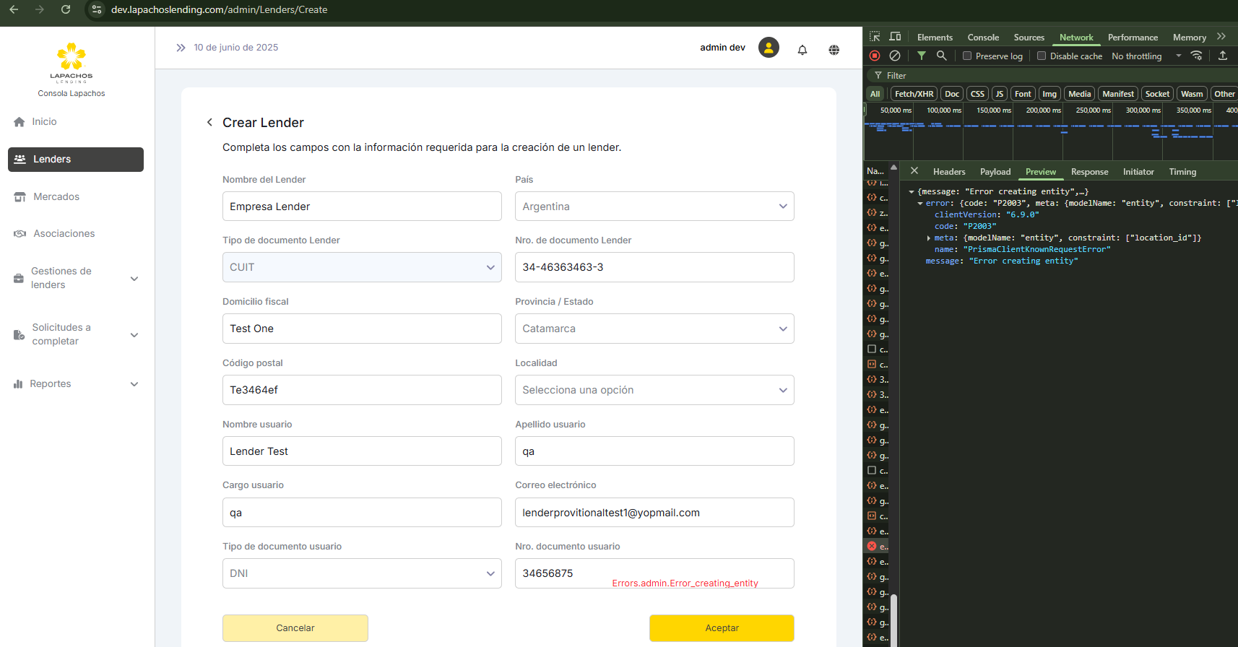Click the inspect element picker icon
Viewport: 1238px width, 647px height.
[x=875, y=37]
